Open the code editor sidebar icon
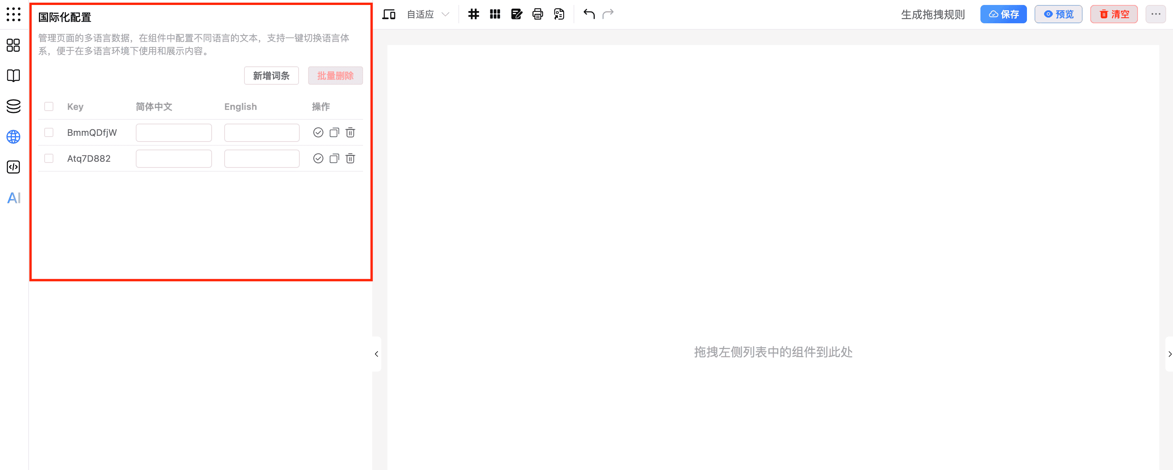This screenshot has height=470, width=1173. coord(14,167)
